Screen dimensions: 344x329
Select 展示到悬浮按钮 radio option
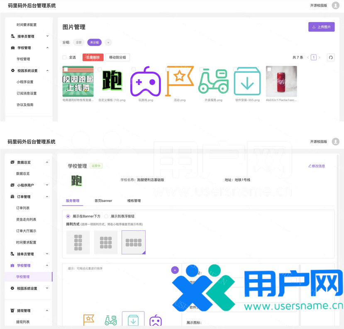[x=106, y=216]
